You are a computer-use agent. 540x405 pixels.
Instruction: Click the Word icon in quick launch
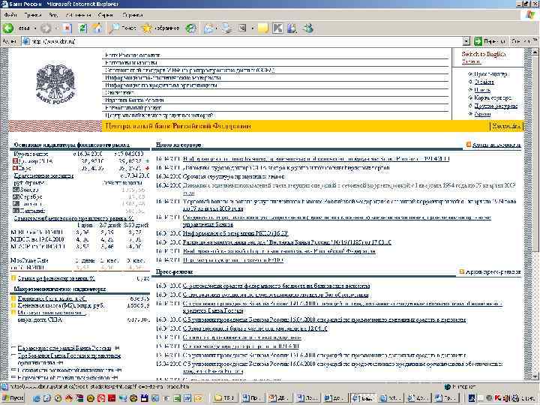coord(187,398)
